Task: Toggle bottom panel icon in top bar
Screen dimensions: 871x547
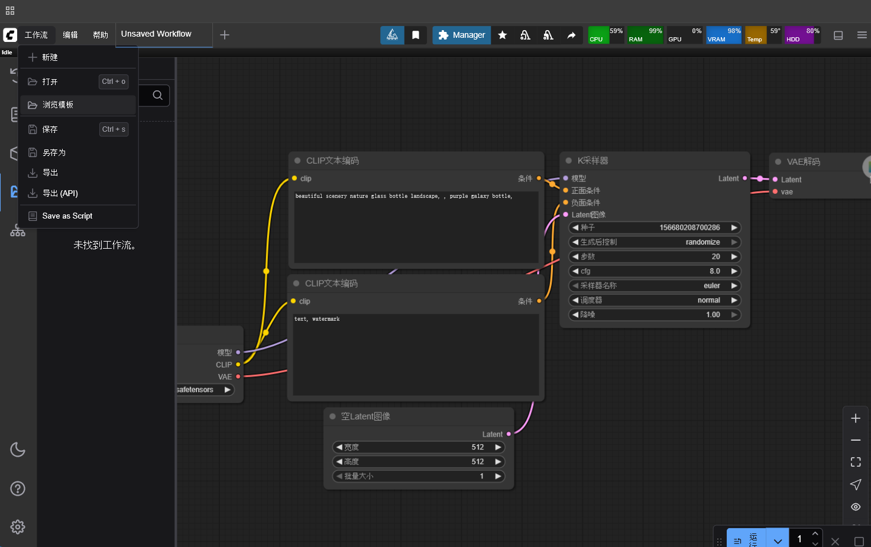Action: (838, 35)
